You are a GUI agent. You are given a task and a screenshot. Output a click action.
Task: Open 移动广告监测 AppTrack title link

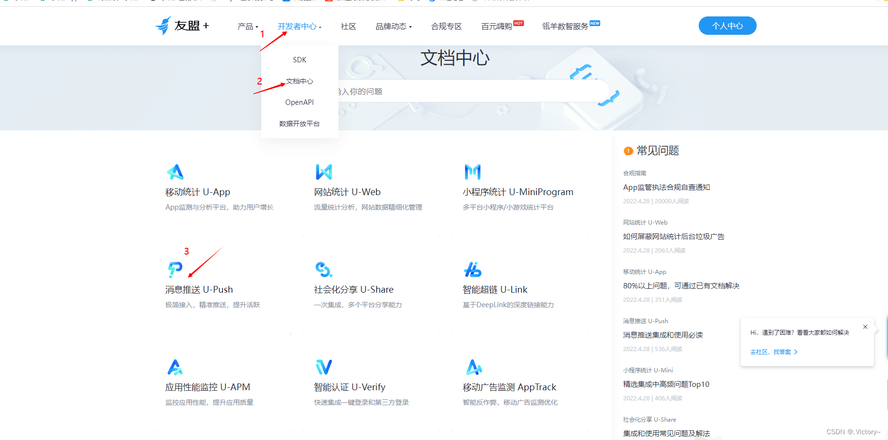point(509,387)
